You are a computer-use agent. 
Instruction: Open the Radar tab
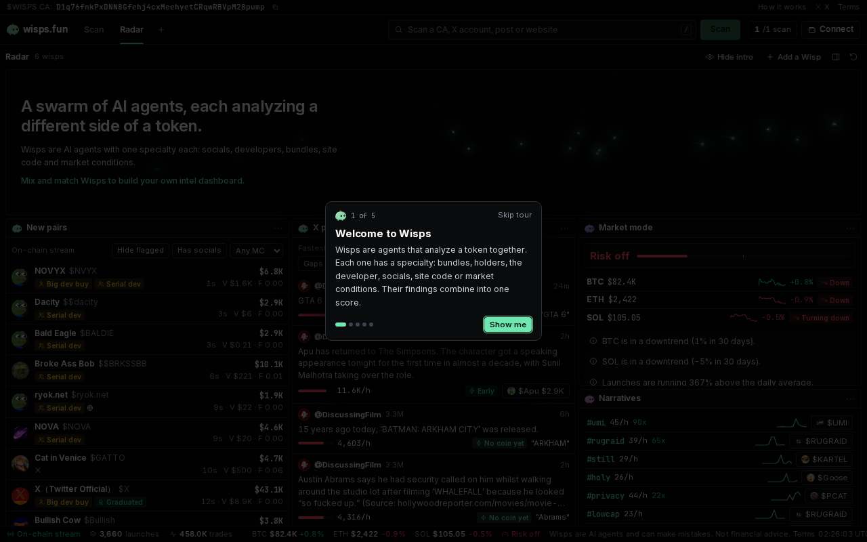131,29
